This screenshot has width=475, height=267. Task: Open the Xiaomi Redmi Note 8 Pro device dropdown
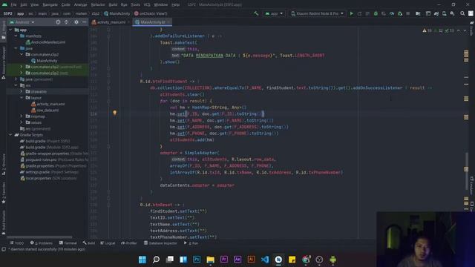click(318, 13)
